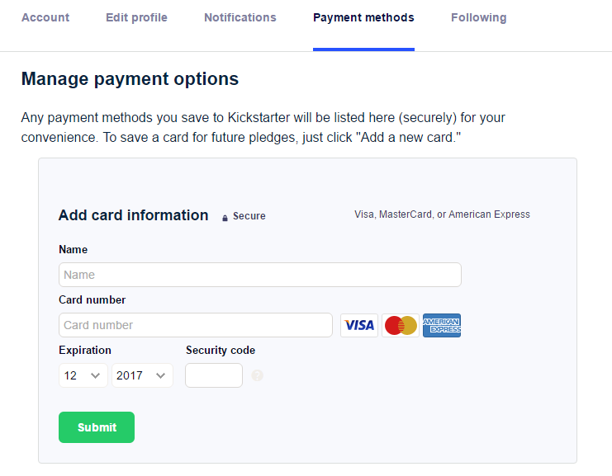Select the Payment methods tab
The image size is (612, 476).
point(363,17)
